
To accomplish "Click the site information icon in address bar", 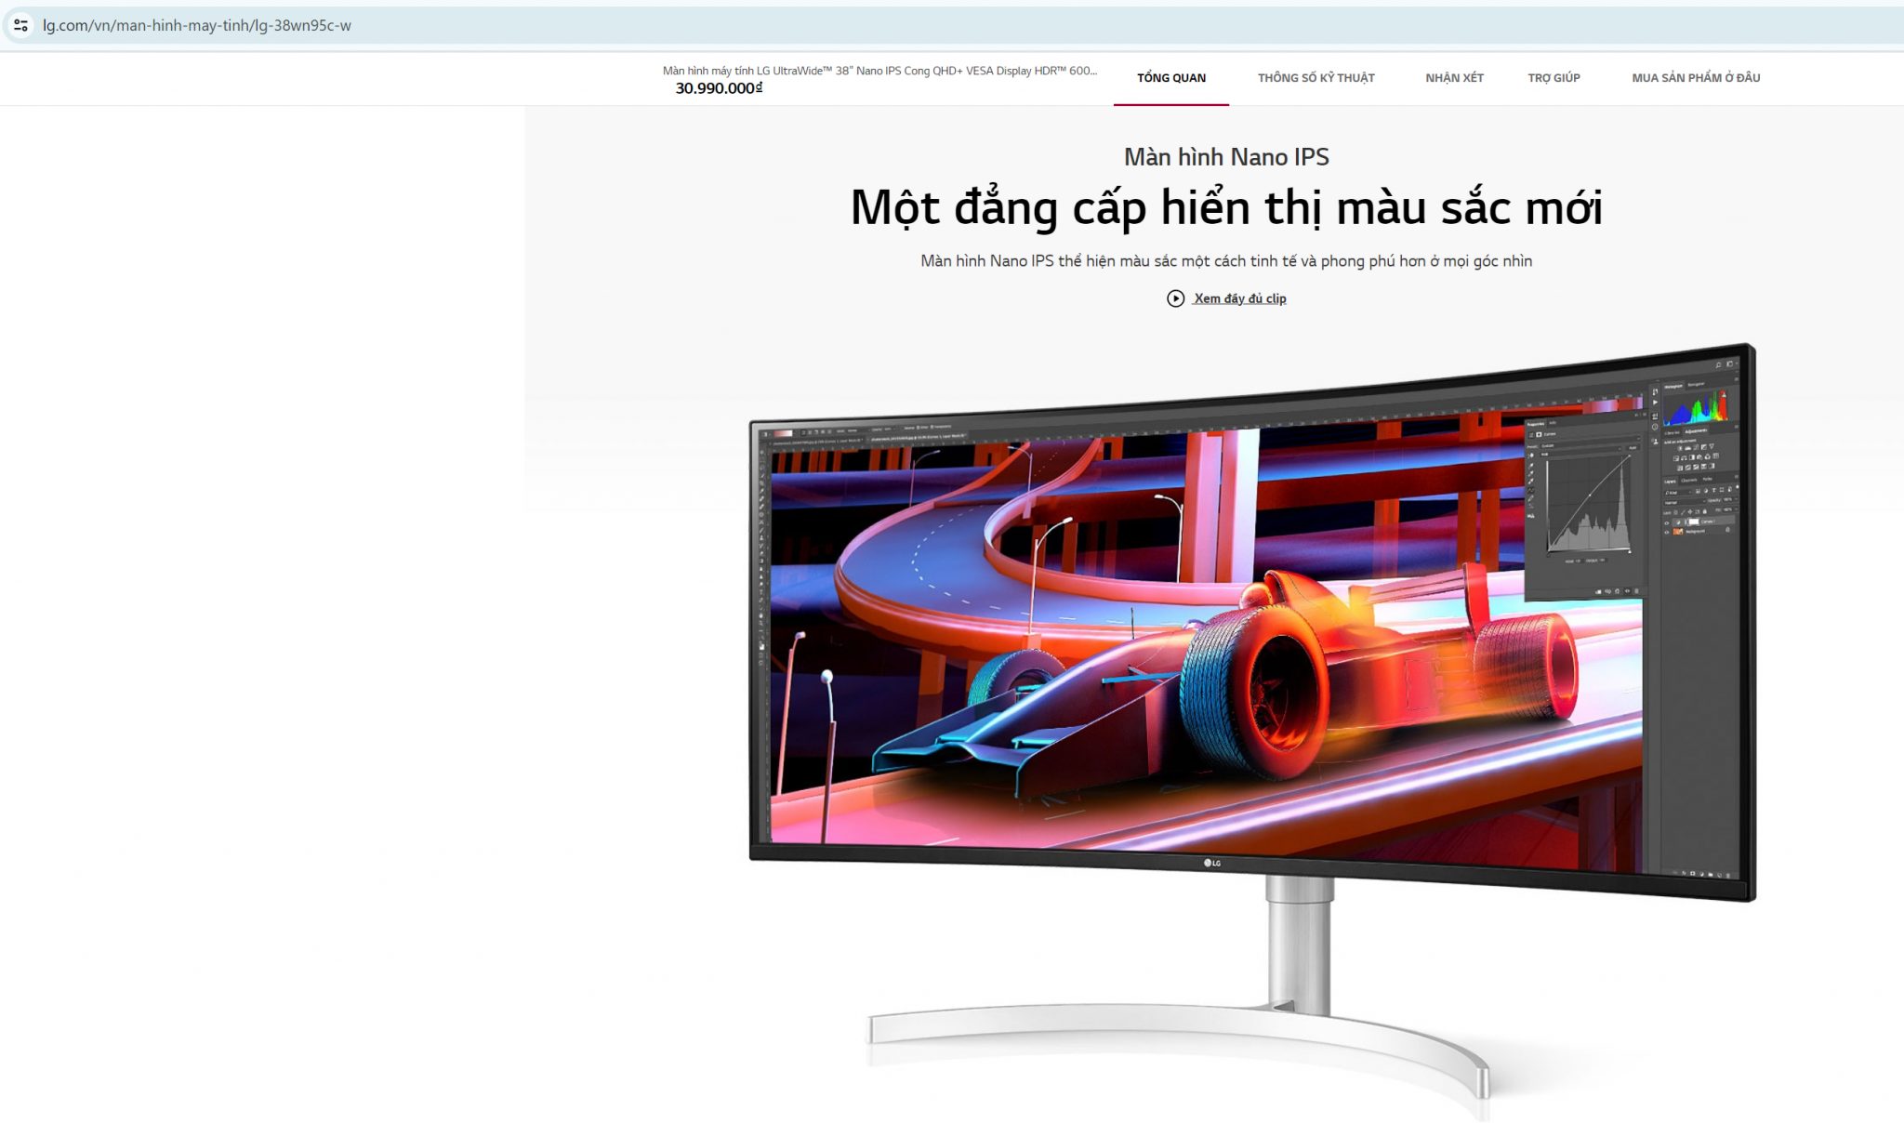I will coord(20,25).
